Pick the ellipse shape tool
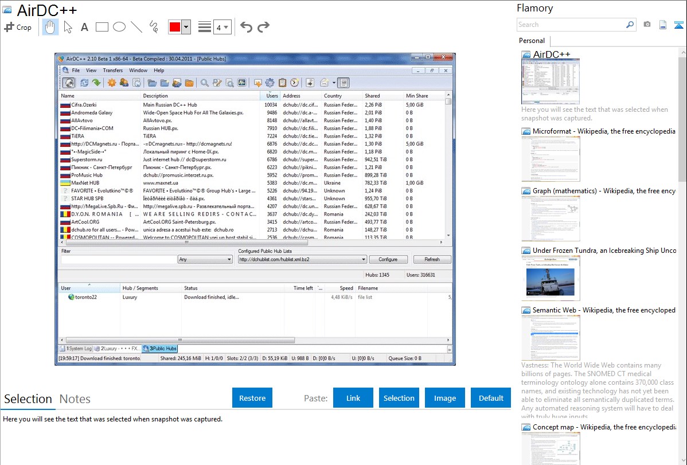 click(x=119, y=27)
